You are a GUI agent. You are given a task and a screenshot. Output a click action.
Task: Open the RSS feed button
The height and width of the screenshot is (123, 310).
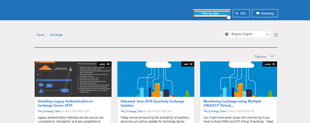tap(241, 13)
